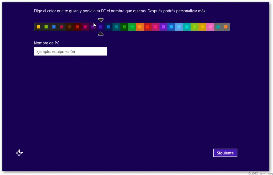
Task: Choose the currently selected indigo color swatch
Action: 101,27
